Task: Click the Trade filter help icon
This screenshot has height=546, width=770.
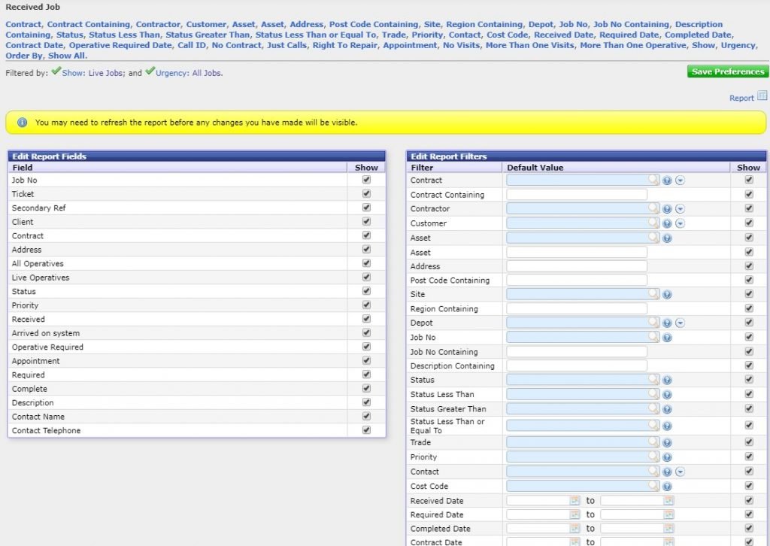Action: (x=667, y=443)
